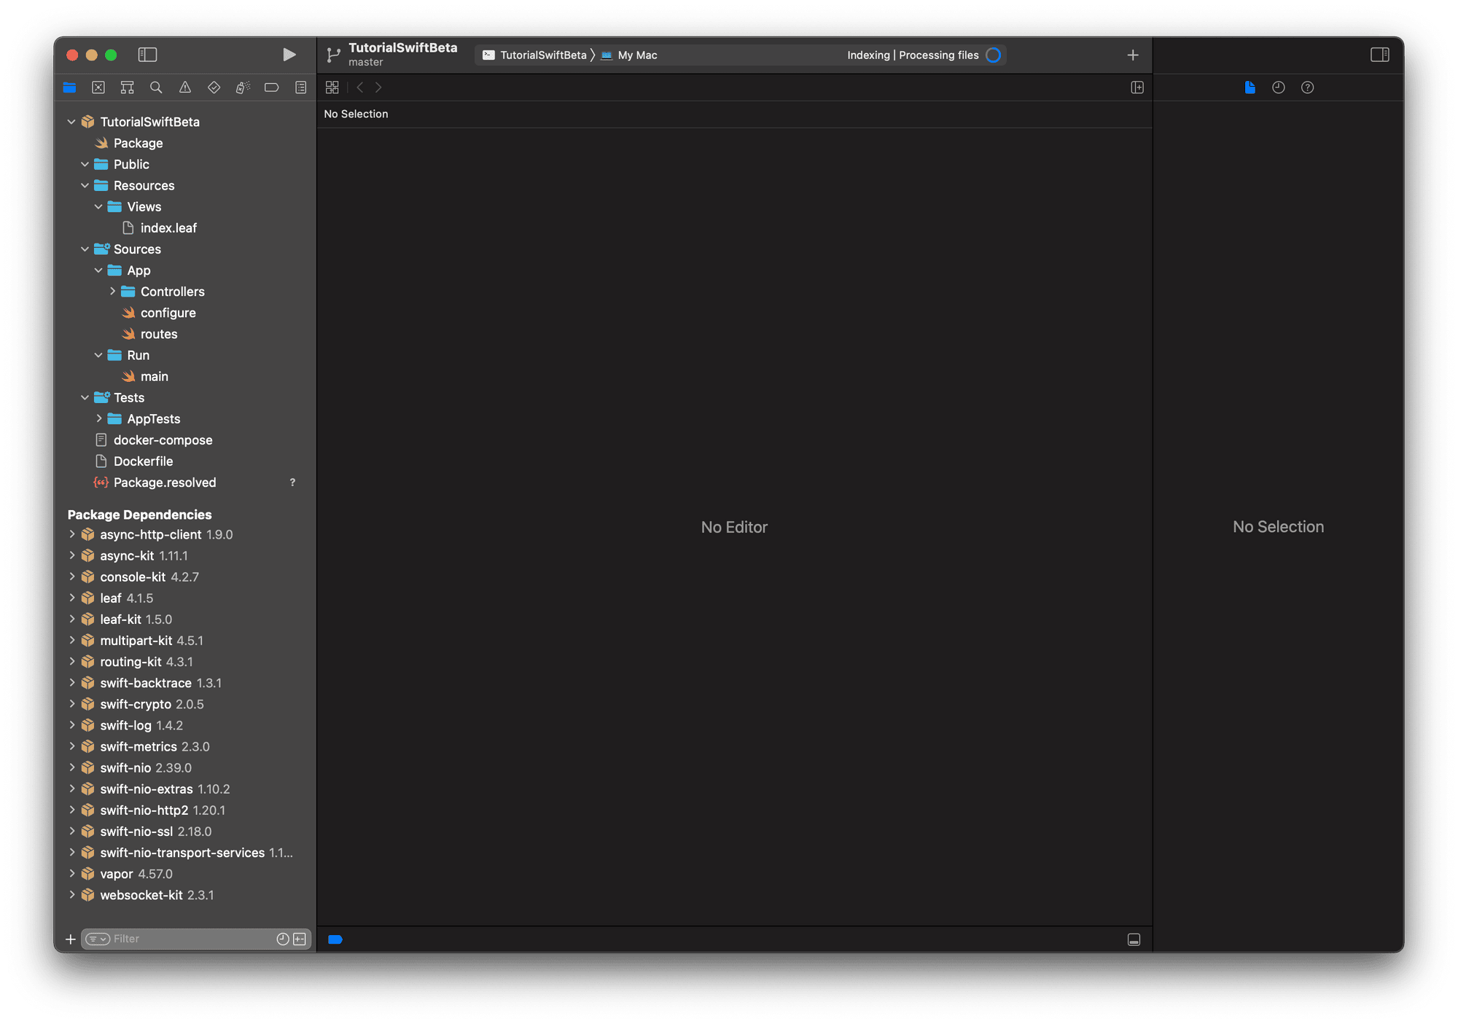Select the index.leaf template file

click(164, 227)
